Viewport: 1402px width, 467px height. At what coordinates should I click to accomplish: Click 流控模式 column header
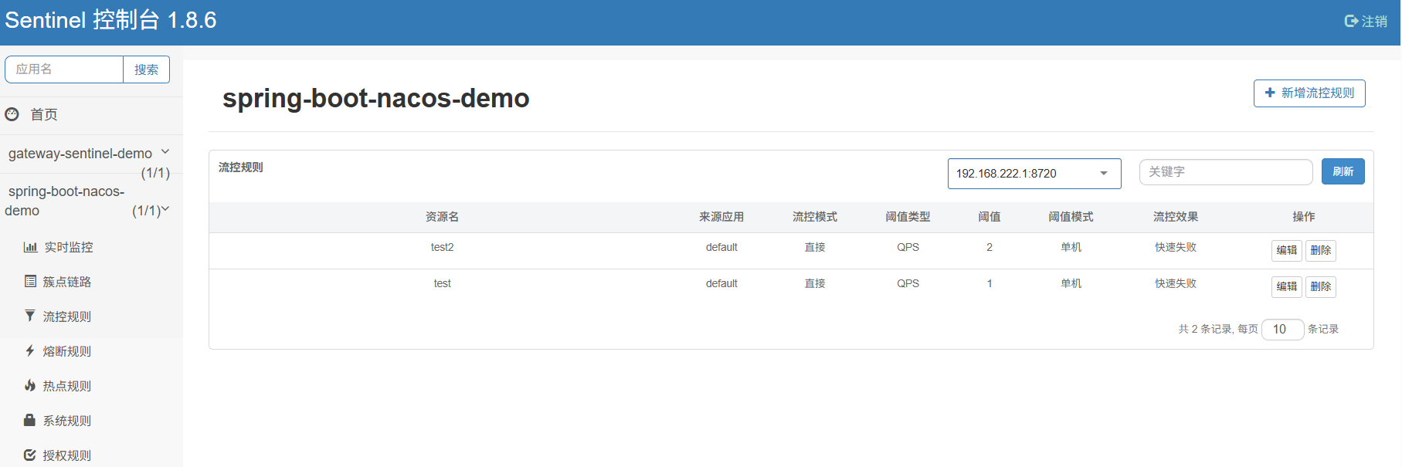(x=815, y=217)
